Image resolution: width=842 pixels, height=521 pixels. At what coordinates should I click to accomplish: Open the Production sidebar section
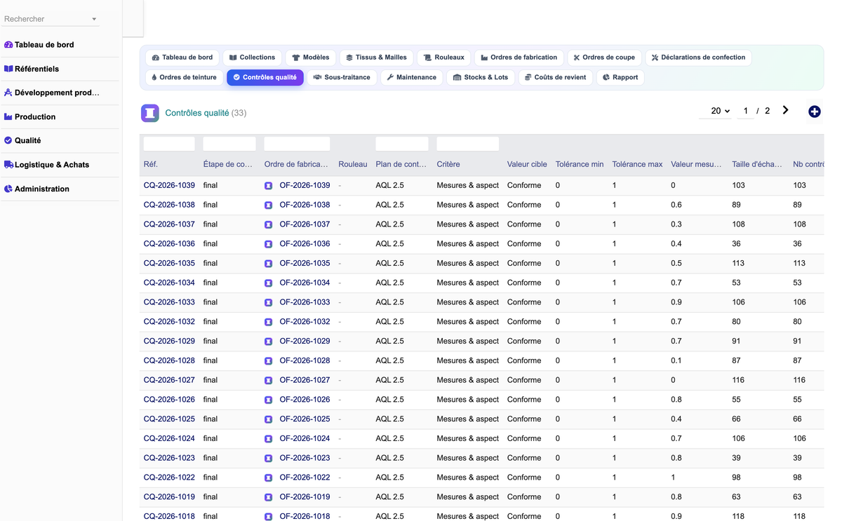29,117
